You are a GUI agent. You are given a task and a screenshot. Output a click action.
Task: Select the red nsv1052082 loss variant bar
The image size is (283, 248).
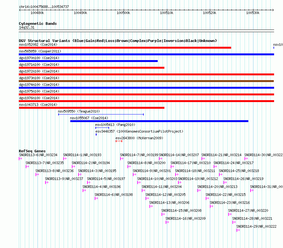(x=125, y=48)
